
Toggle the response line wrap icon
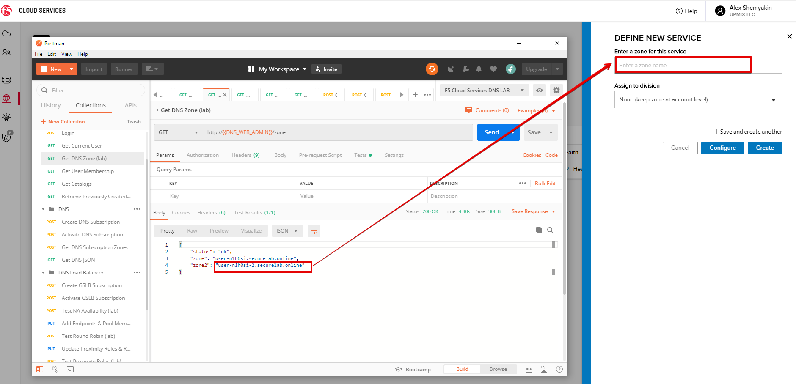314,230
